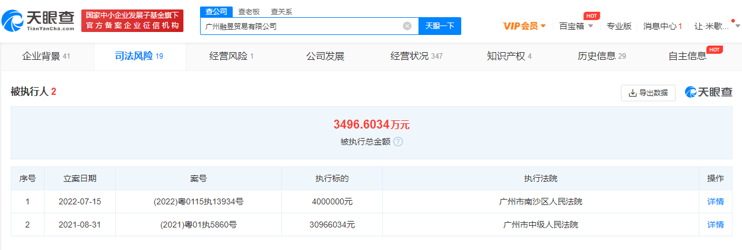Open 详情 for case 粤0115执13934号

coord(715,201)
